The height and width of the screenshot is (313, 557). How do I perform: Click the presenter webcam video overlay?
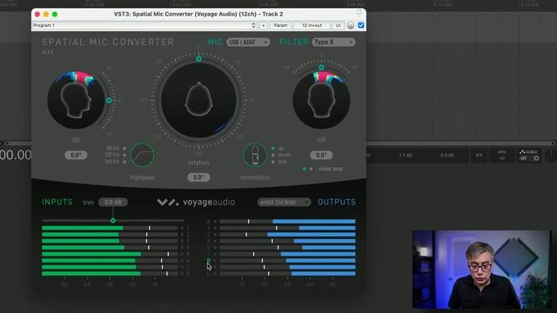tap(482, 270)
